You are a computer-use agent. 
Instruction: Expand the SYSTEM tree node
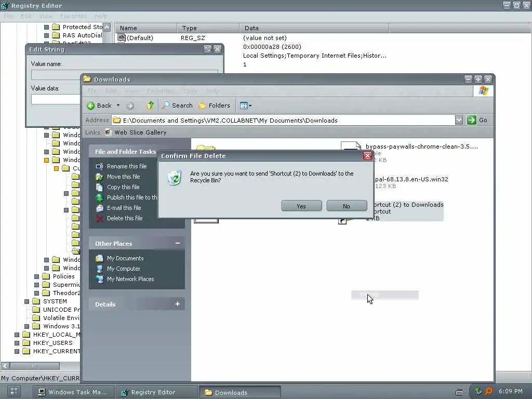(27, 301)
